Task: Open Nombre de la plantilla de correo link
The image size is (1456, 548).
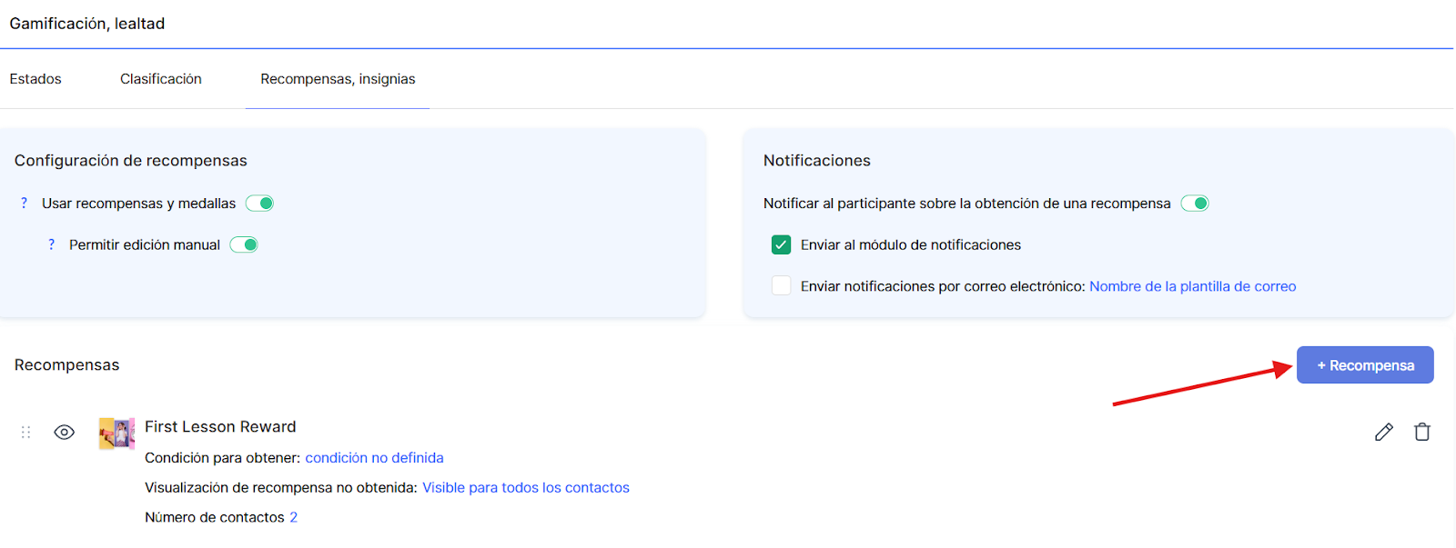Action: (1192, 286)
